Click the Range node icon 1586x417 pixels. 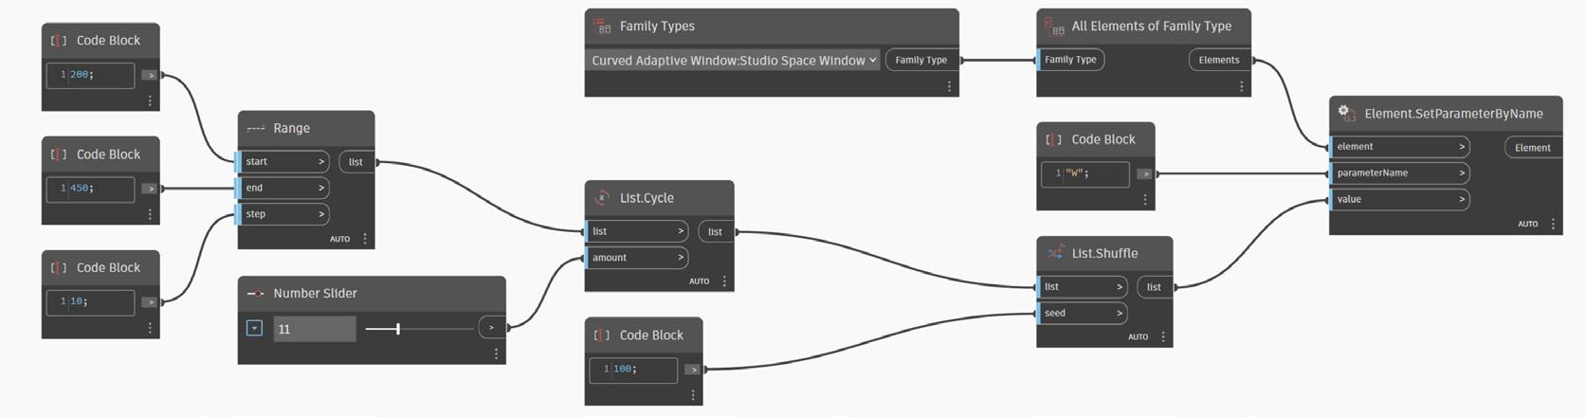[255, 129]
